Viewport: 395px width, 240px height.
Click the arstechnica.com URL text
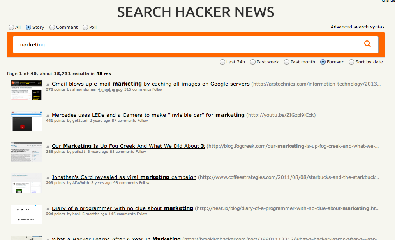[x=316, y=84]
